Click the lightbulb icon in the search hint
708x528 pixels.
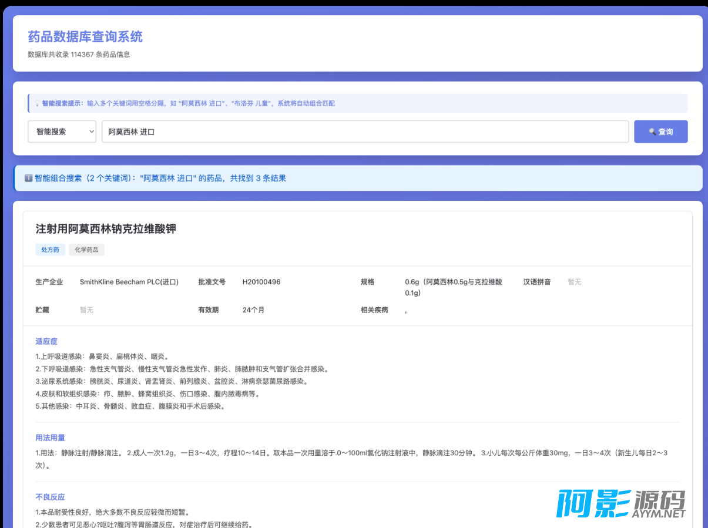(37, 103)
